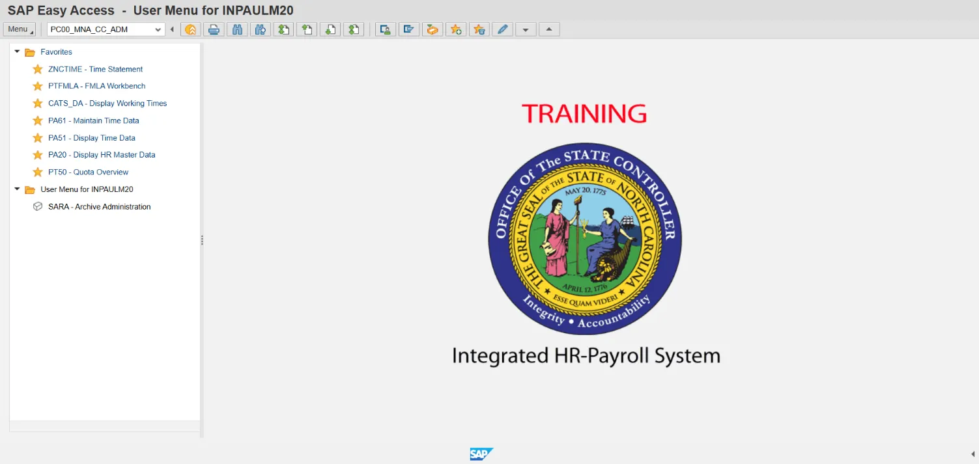979x464 pixels.
Task: Click the blue menu-list toolbar icon
Action: (x=409, y=30)
